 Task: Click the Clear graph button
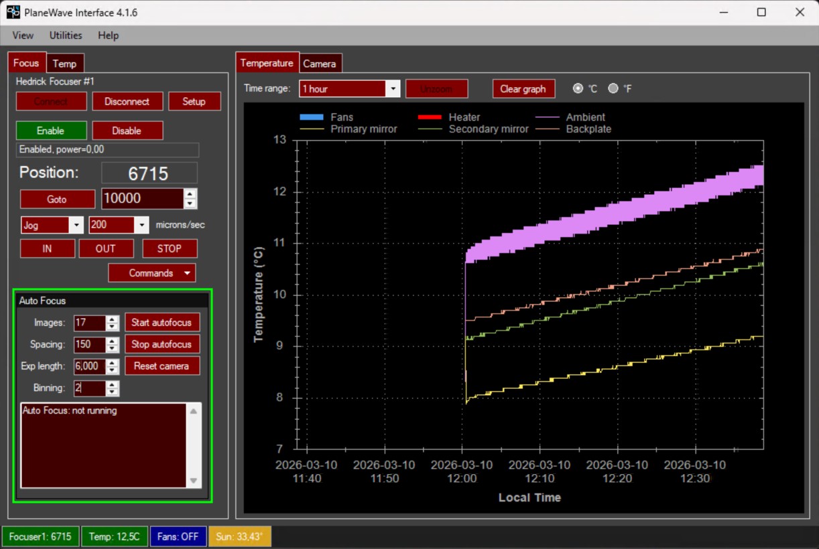[x=523, y=88]
